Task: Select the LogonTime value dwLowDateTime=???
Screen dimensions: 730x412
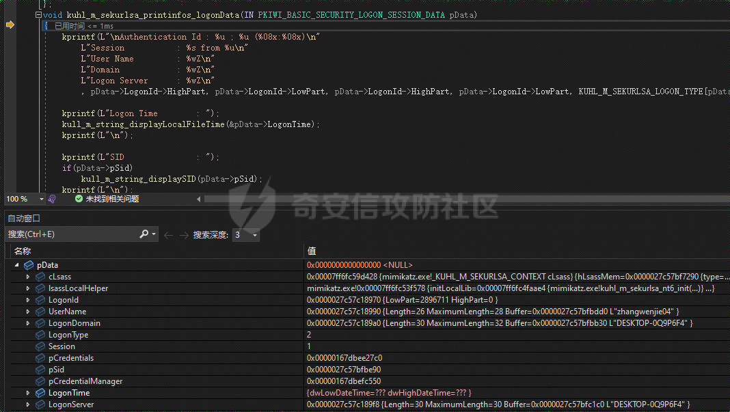Action: [389, 393]
